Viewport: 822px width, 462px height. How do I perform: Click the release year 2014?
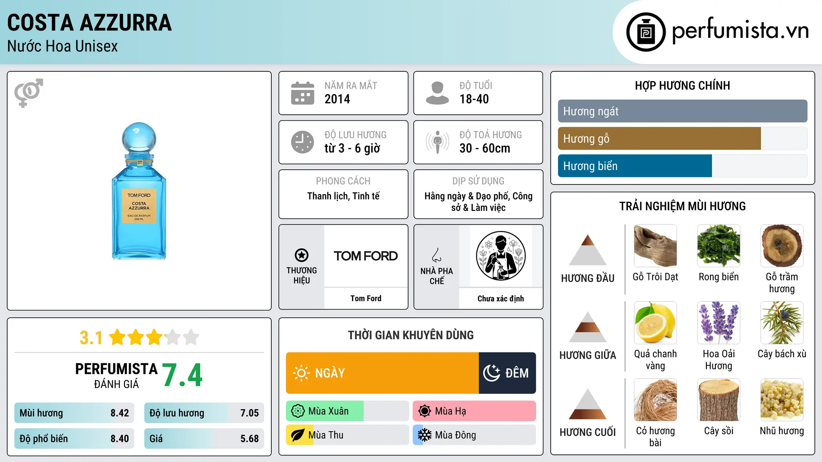337,99
